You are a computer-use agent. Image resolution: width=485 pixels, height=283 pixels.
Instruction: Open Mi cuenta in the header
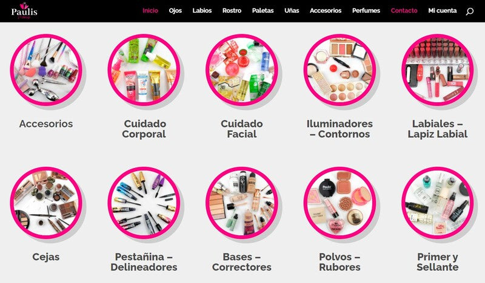click(443, 10)
